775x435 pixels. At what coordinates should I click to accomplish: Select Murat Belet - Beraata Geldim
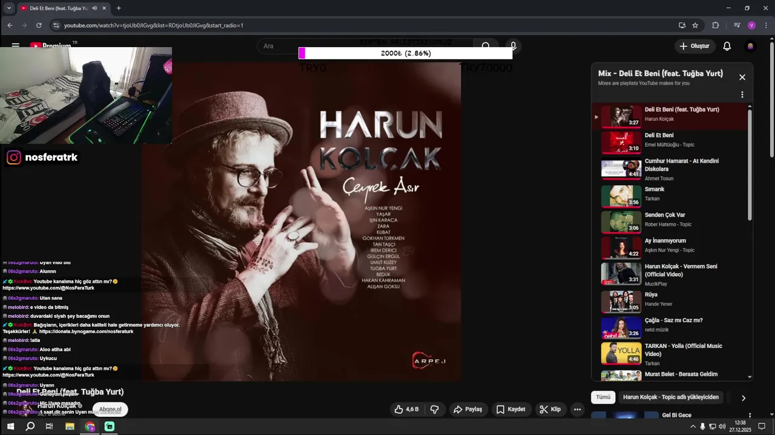click(670, 375)
